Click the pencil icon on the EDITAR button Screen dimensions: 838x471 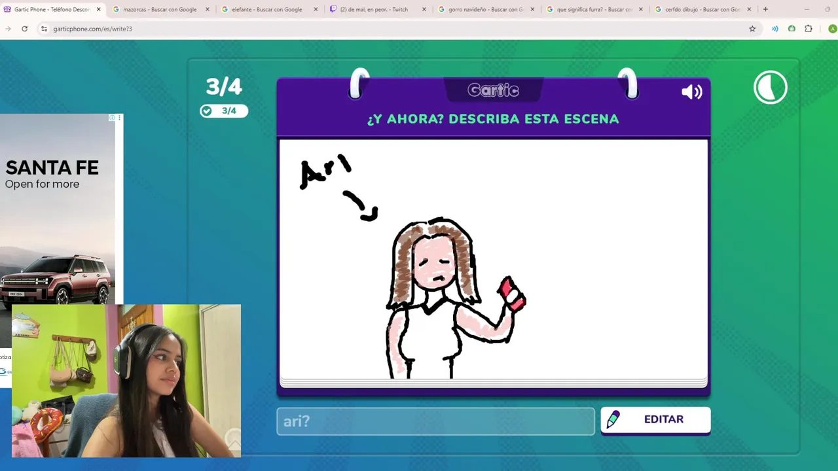(613, 420)
